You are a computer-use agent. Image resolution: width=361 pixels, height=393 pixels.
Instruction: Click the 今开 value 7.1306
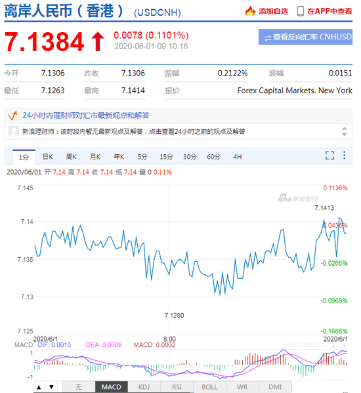coord(53,73)
